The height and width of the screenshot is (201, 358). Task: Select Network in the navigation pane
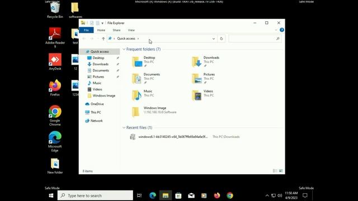tap(97, 121)
